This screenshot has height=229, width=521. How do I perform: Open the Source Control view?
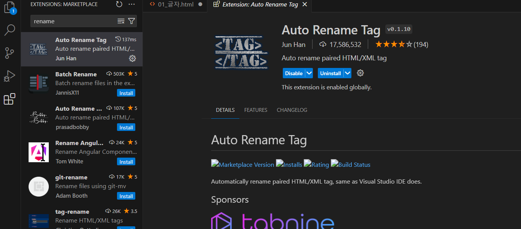click(10, 53)
